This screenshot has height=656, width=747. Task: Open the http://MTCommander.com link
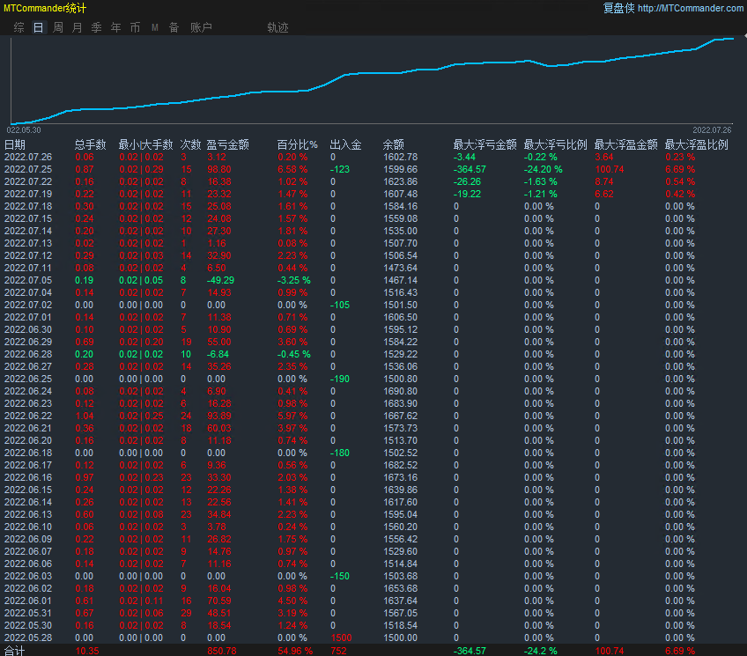690,8
